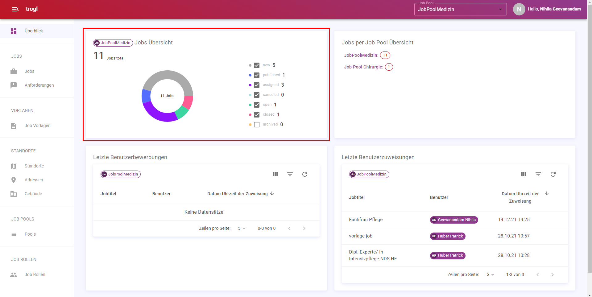Screen dimensions: 592x297
Task: Collapse the sidebar via hamburger menu icon
Action: click(x=15, y=9)
